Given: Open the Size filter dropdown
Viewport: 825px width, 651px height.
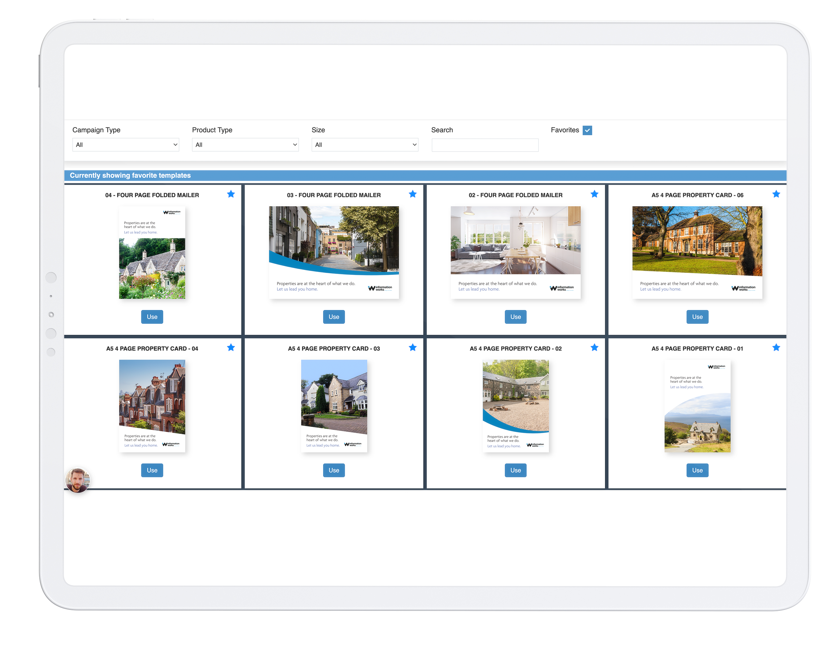Looking at the screenshot, I should (x=364, y=145).
